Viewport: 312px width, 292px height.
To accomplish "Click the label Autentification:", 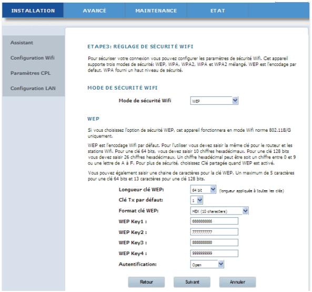I will click(137, 264).
